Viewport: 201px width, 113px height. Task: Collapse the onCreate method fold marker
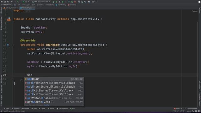pos(13,45)
